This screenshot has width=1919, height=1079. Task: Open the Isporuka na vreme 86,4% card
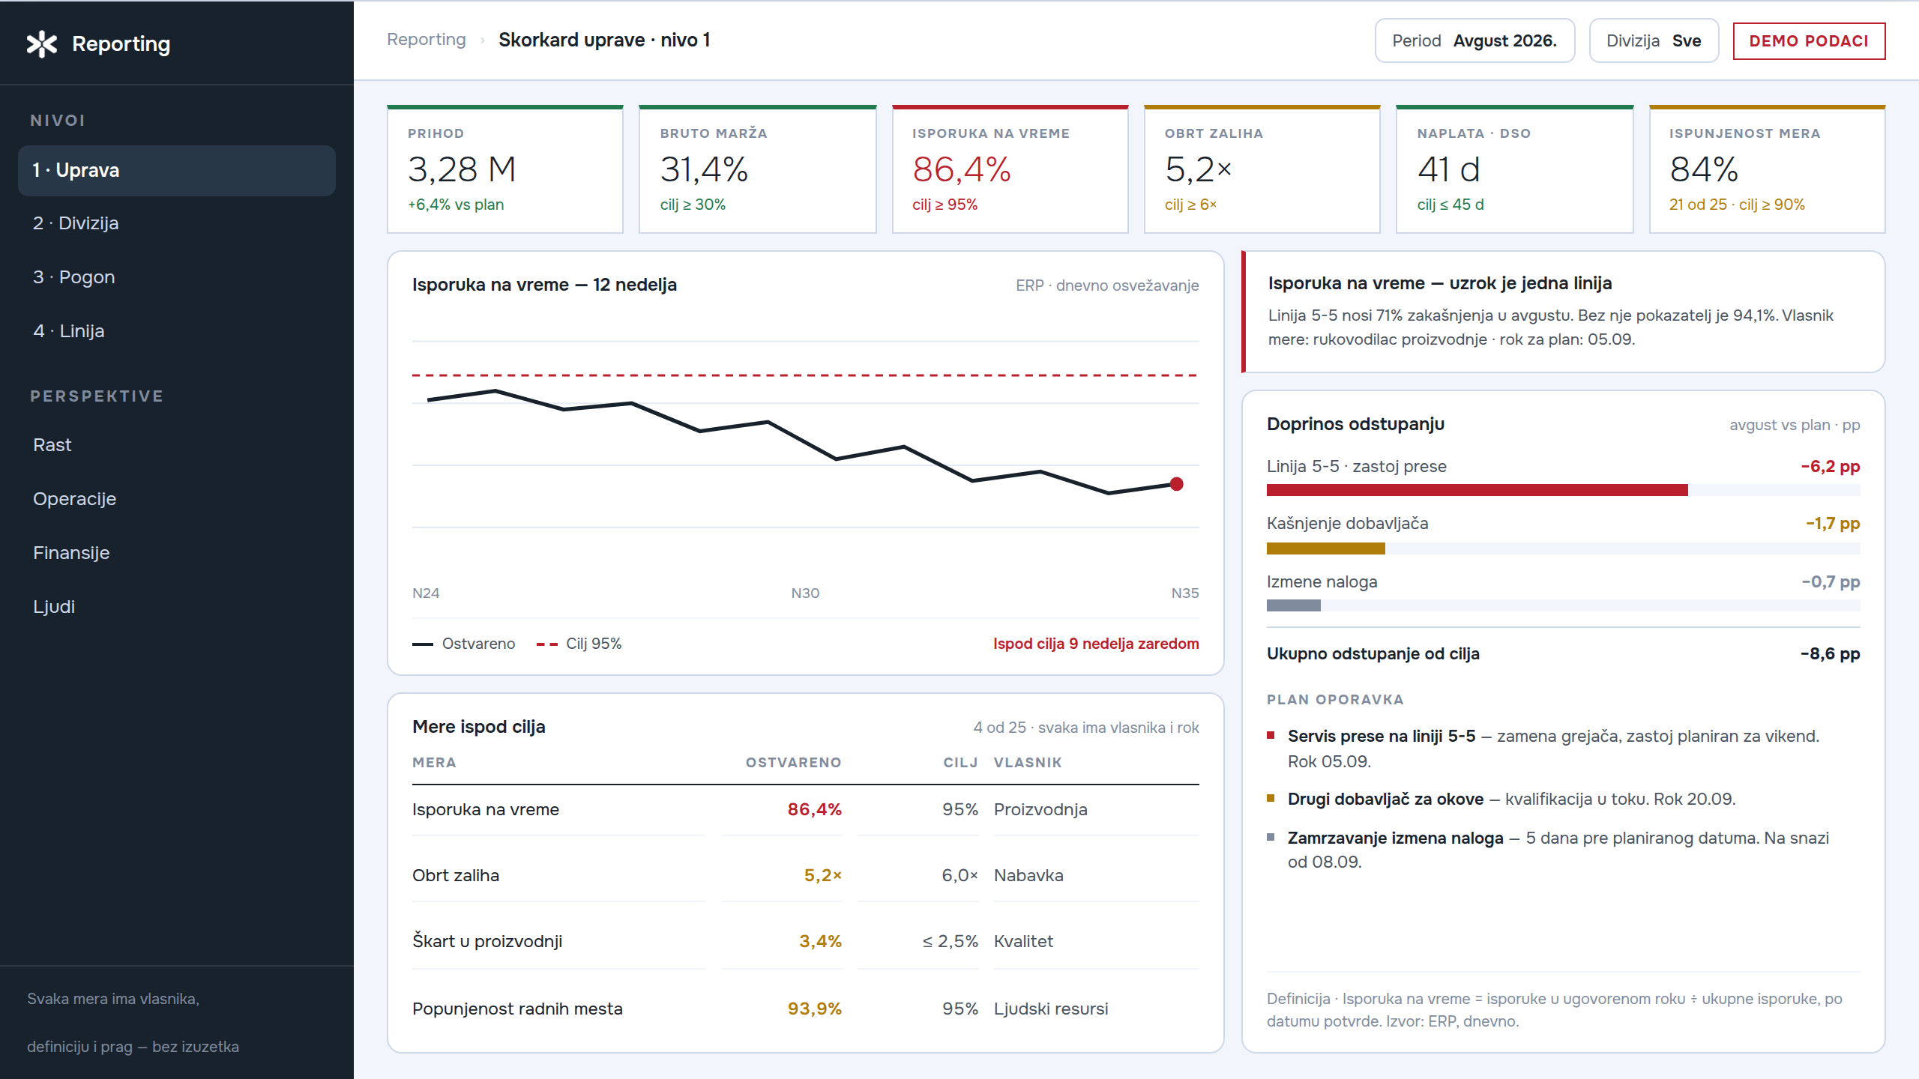(x=1010, y=169)
